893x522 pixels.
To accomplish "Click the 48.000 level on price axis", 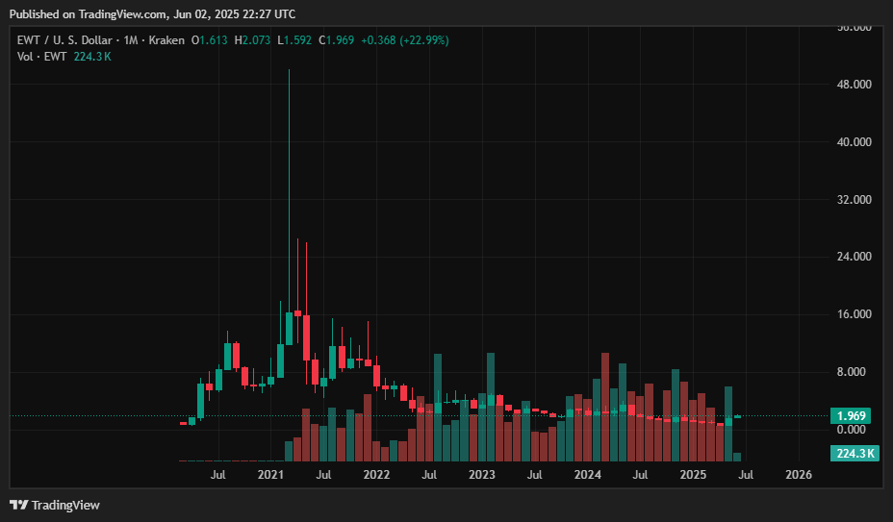I will click(x=854, y=85).
